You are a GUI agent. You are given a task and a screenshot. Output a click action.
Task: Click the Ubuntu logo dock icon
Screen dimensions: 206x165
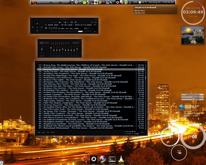pos(85,159)
